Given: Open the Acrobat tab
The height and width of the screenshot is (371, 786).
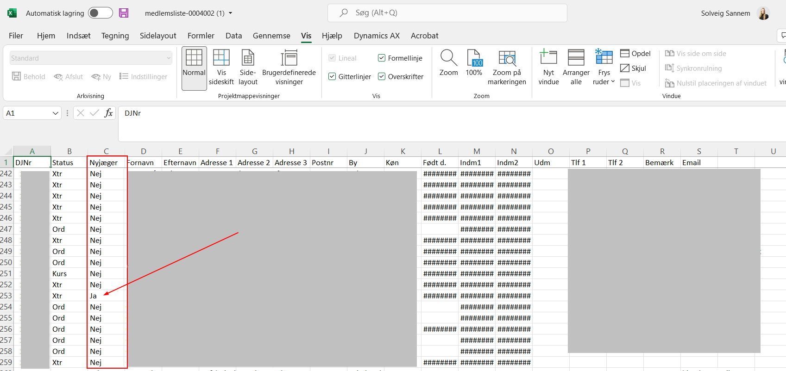Looking at the screenshot, I should pos(424,36).
